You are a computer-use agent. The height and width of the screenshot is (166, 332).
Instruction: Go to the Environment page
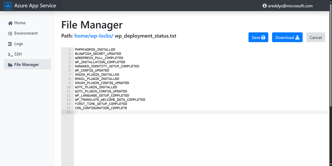(x=26, y=33)
